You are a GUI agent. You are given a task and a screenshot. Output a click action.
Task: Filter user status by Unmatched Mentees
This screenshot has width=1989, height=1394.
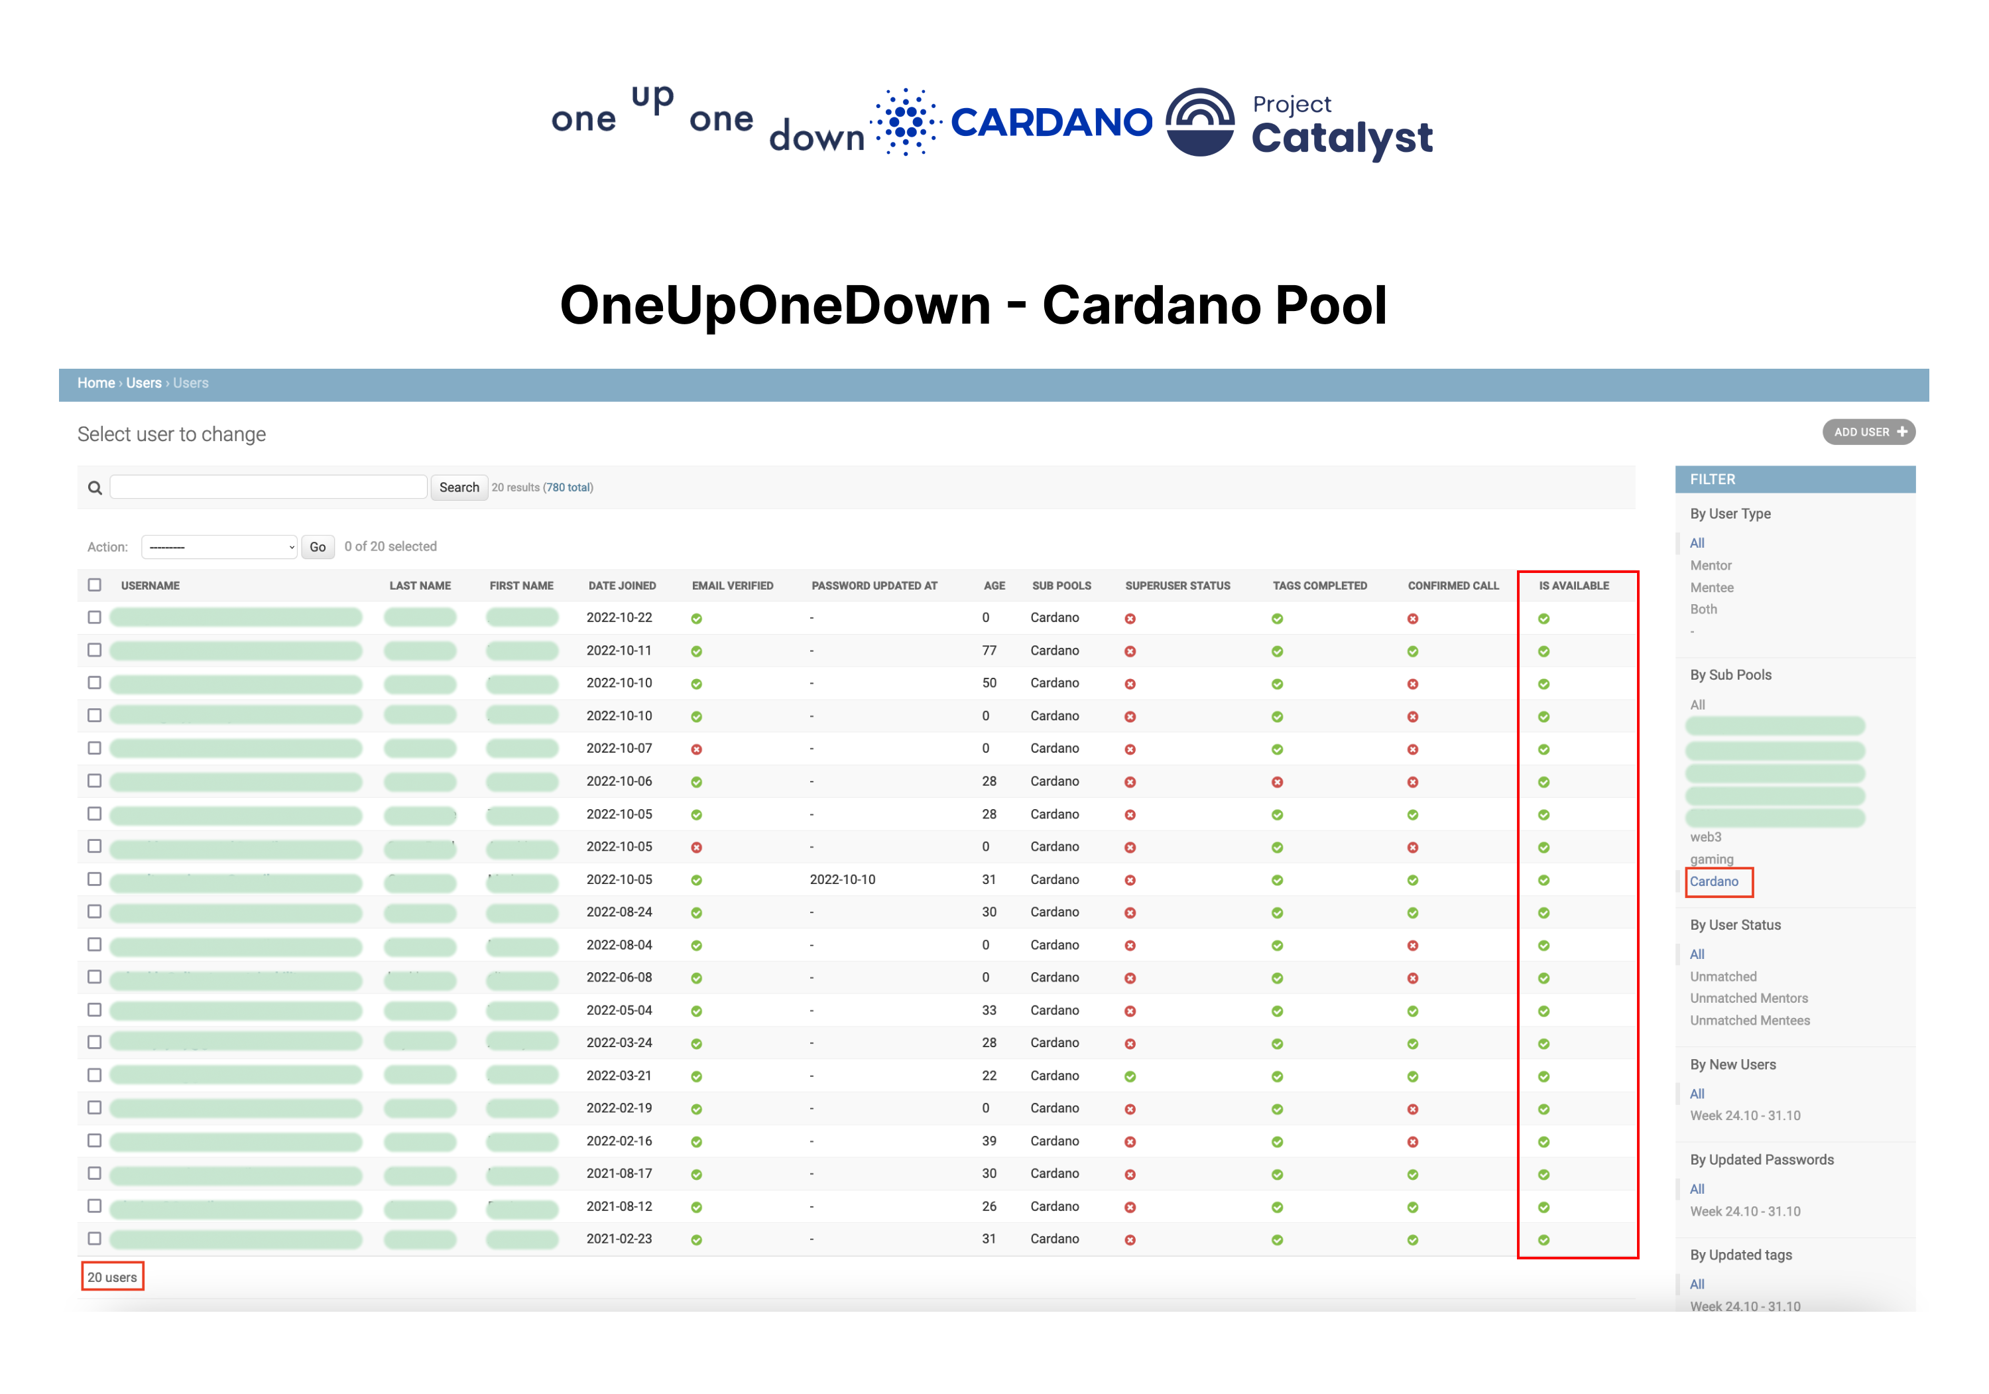pyautogui.click(x=1749, y=1021)
